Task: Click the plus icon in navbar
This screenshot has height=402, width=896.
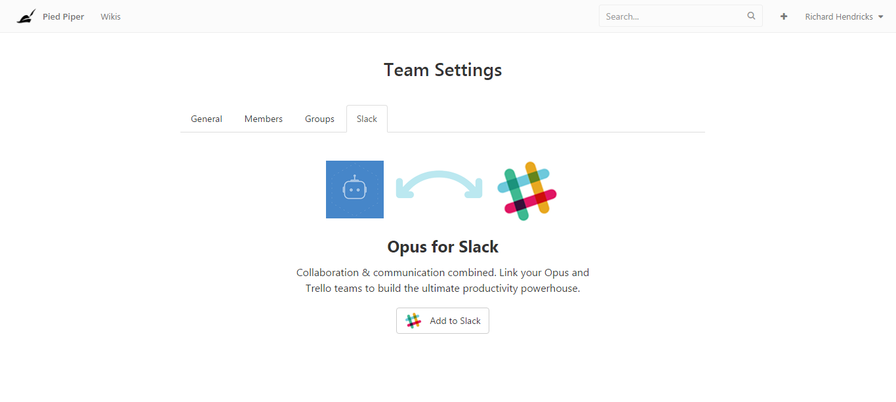Action: 783,16
